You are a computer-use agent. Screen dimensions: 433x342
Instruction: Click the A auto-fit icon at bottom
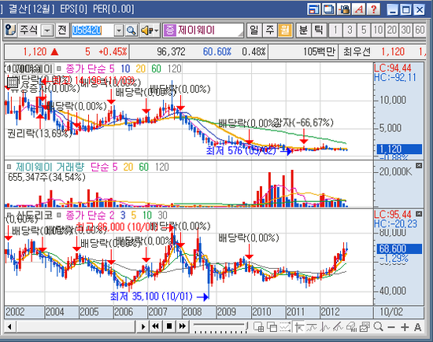click(x=418, y=327)
